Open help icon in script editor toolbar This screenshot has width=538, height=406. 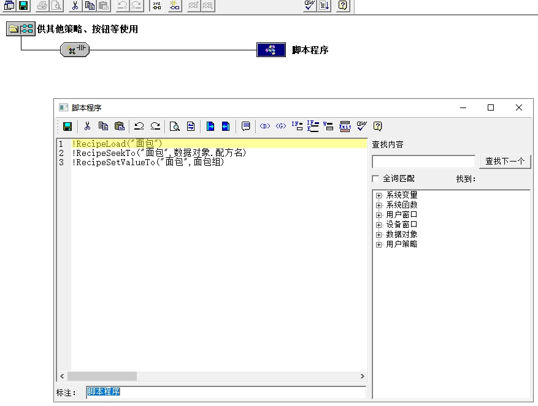(377, 126)
